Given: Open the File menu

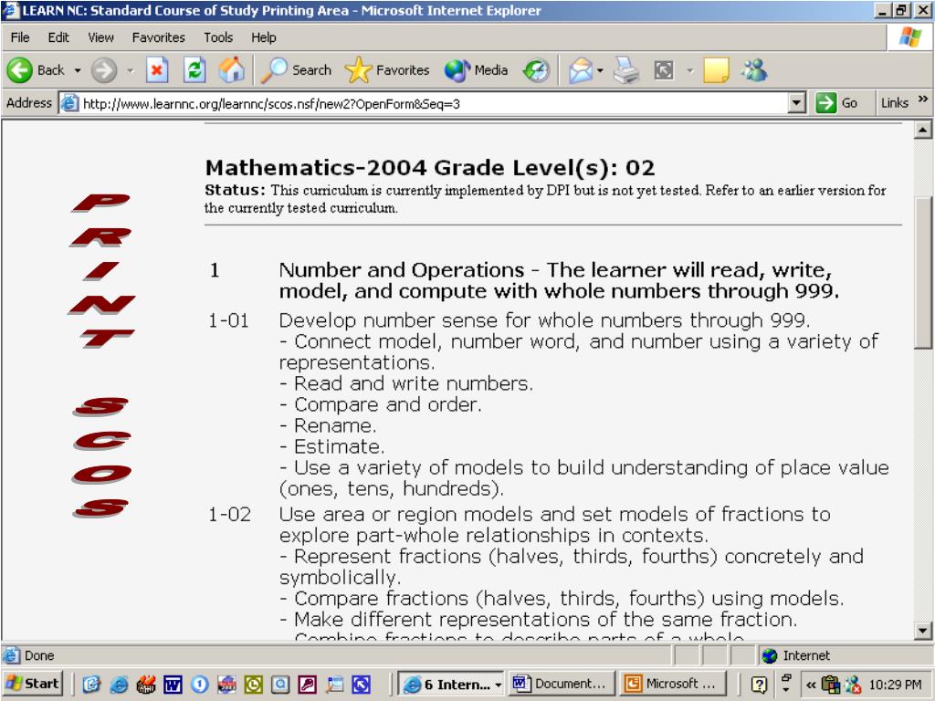Looking at the screenshot, I should pyautogui.click(x=20, y=37).
